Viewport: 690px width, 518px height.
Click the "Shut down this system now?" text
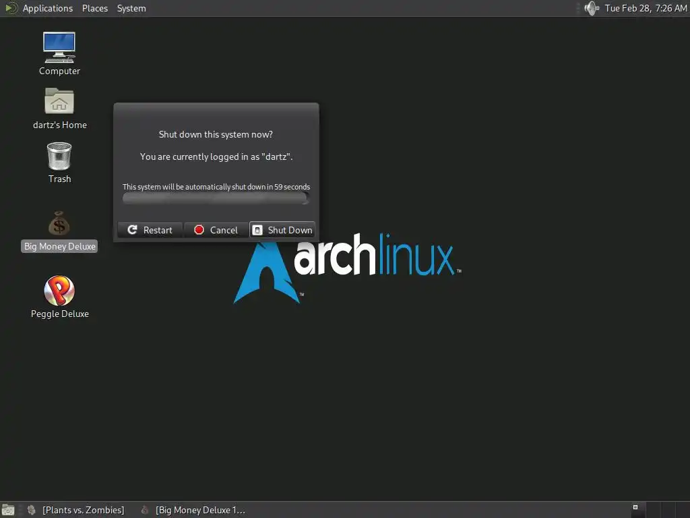tap(216, 134)
